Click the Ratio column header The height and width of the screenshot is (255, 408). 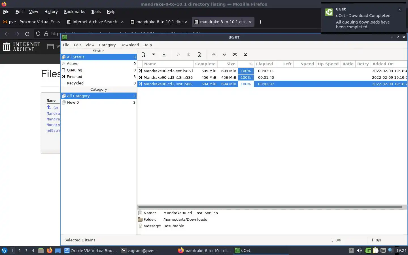tap(348, 64)
